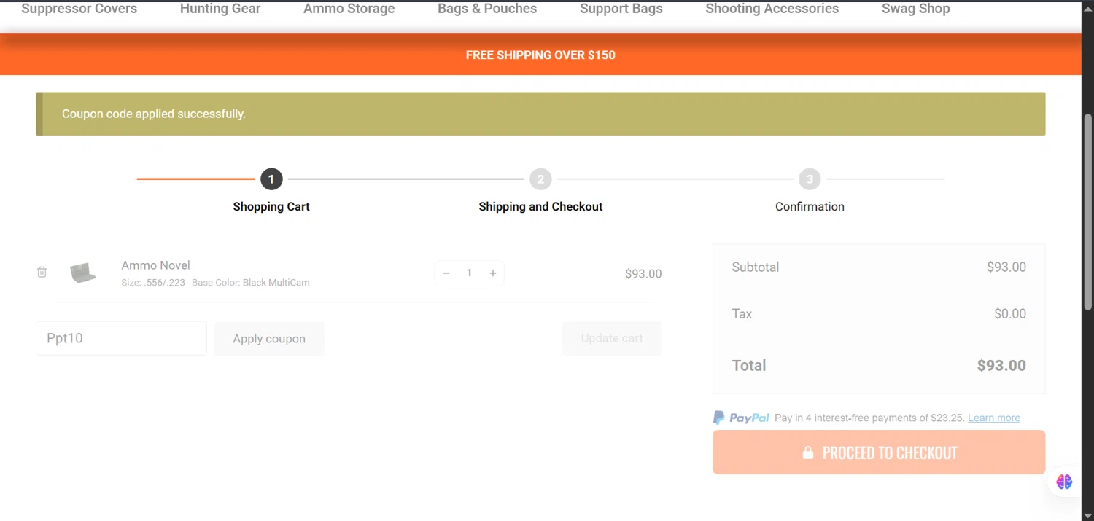Image resolution: width=1094 pixels, height=521 pixels.
Task: Open the brain assistant widget icon
Action: 1064,482
